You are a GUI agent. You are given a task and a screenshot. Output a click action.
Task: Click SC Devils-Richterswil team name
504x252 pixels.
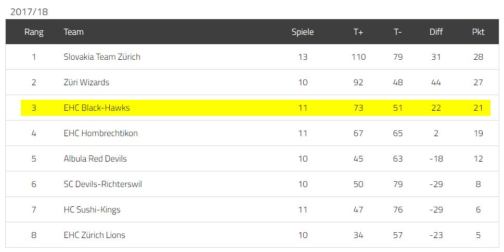(x=103, y=184)
